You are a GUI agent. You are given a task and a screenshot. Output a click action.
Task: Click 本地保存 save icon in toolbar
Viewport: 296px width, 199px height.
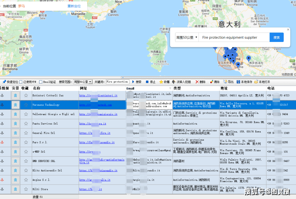tap(238, 82)
